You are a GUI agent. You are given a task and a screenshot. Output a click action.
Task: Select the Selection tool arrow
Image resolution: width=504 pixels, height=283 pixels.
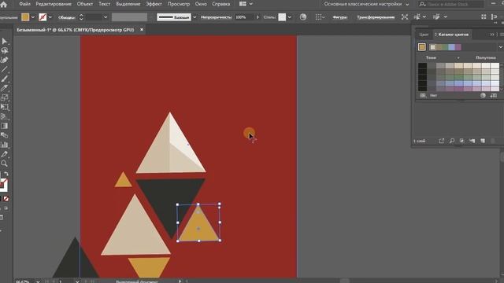click(5, 41)
